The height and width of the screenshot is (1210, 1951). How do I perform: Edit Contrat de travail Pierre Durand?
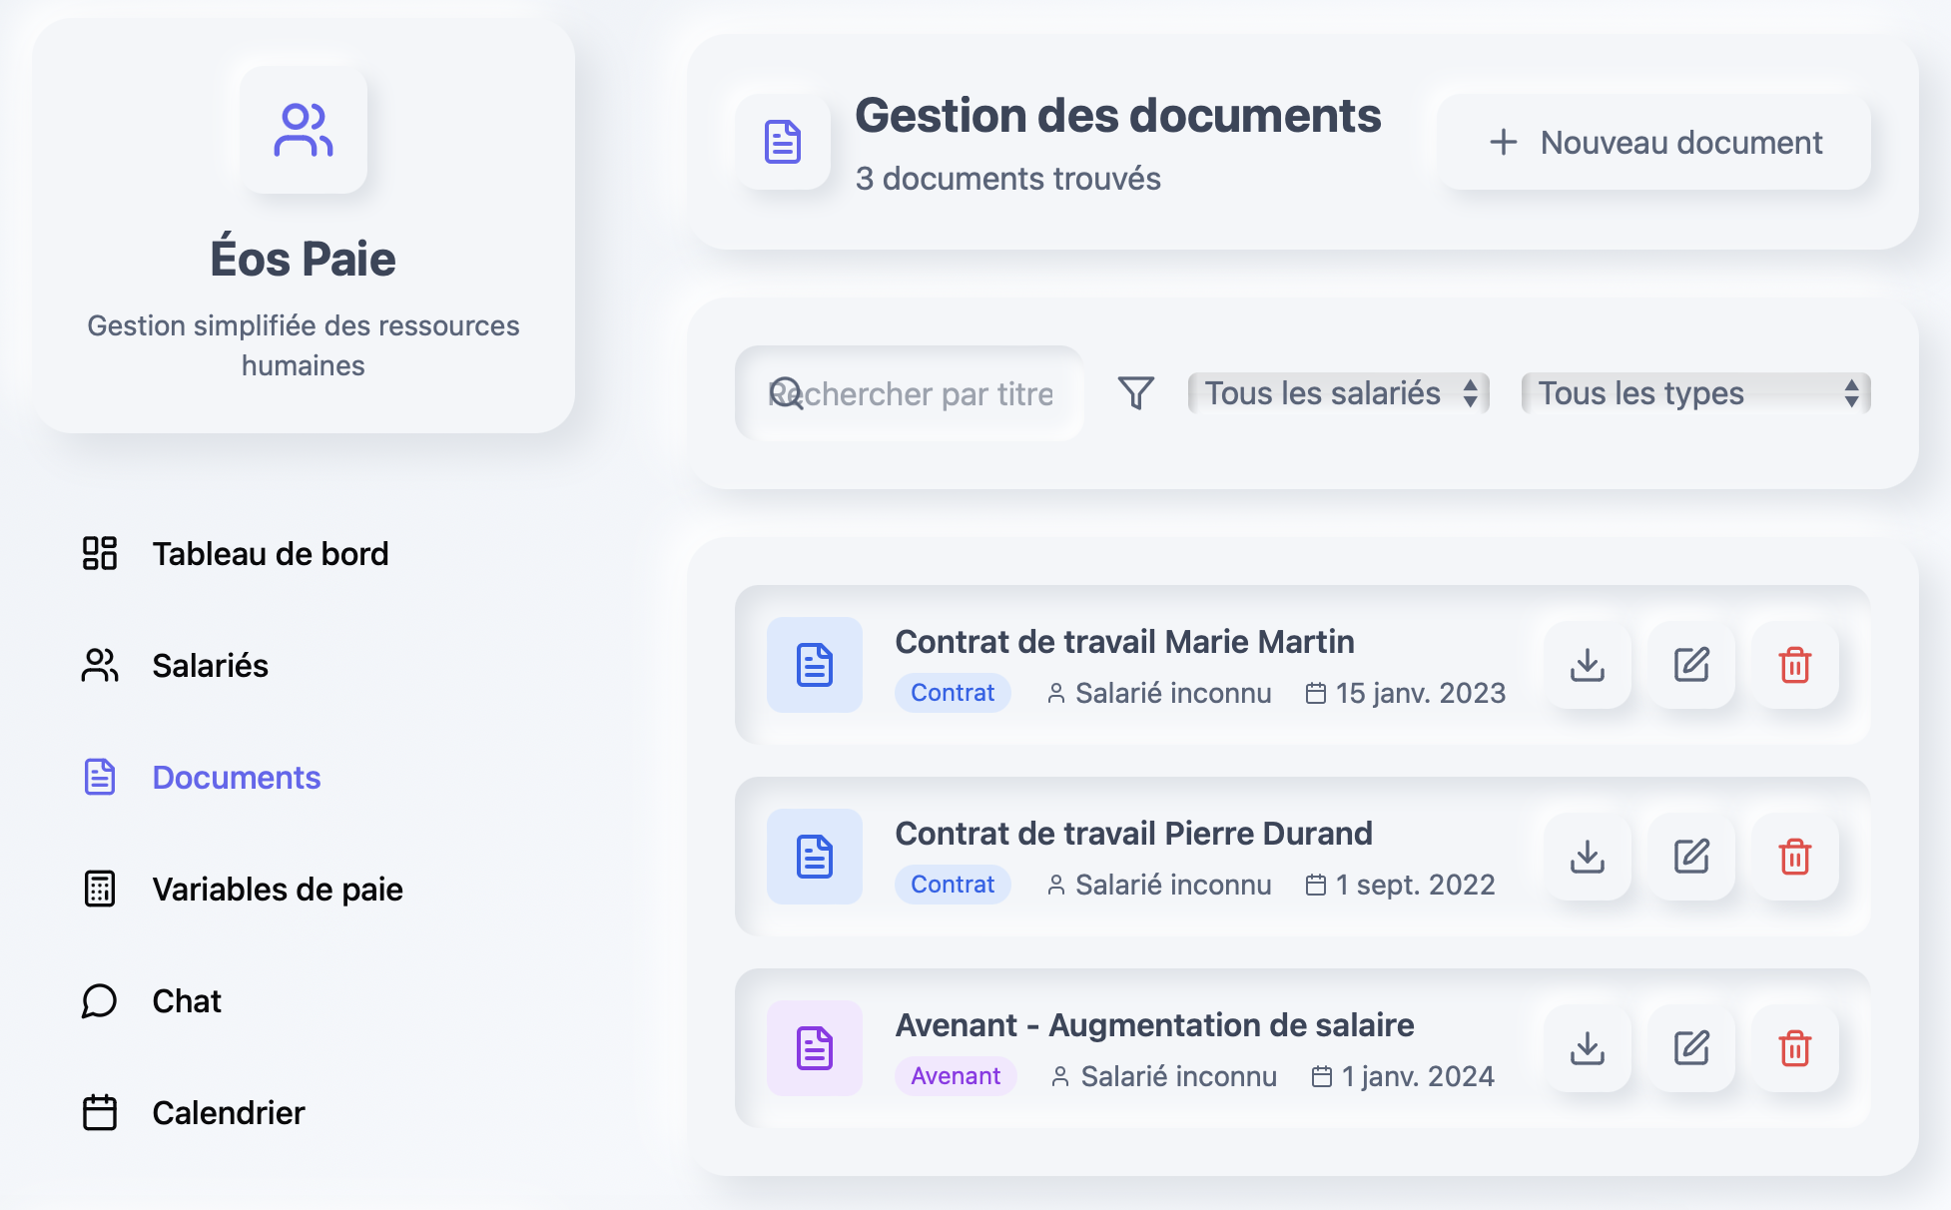(1691, 857)
